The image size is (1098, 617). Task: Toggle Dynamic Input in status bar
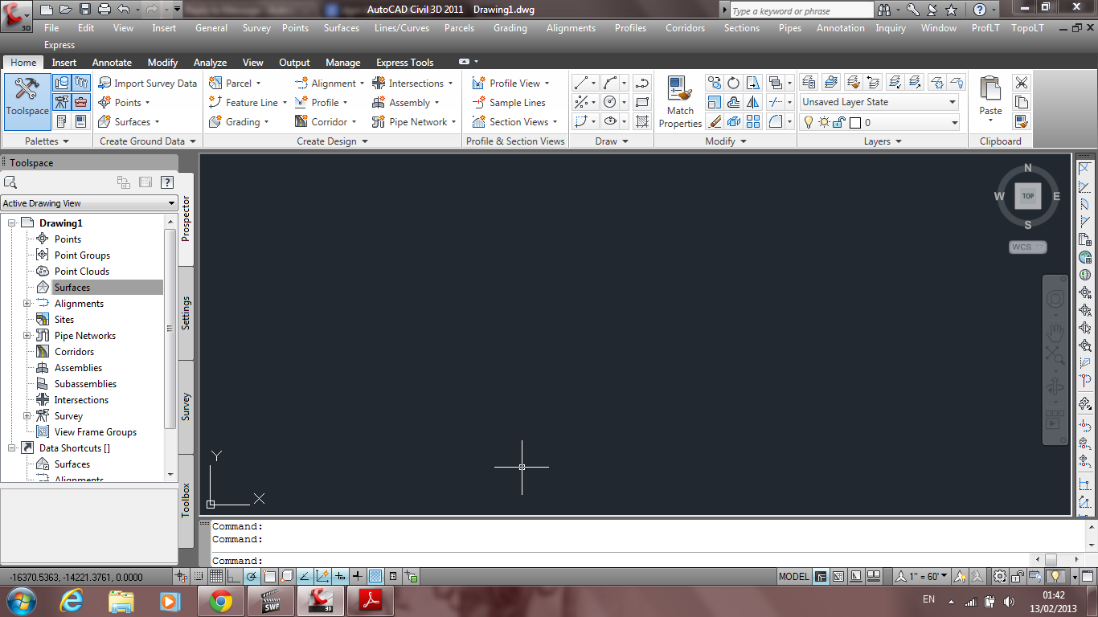pos(340,576)
